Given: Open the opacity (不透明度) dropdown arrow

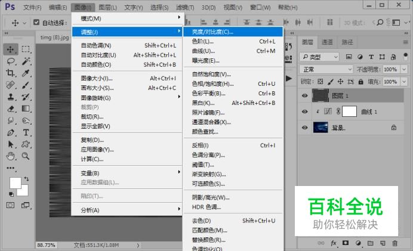Looking at the screenshot, I should point(404,70).
